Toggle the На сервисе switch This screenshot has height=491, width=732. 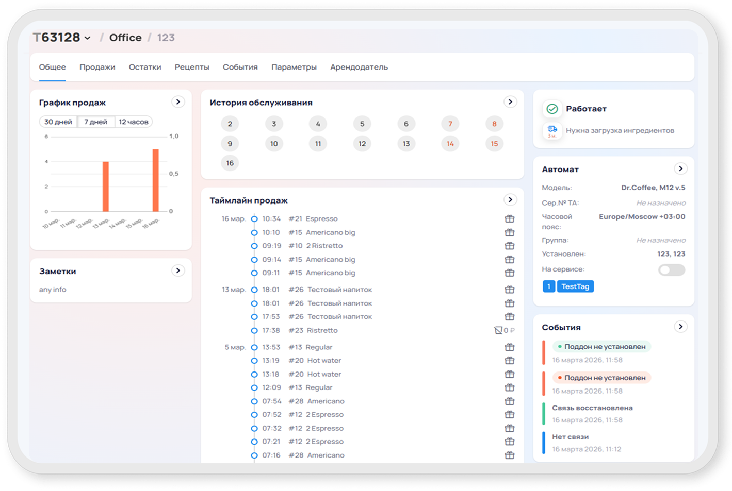[x=671, y=270]
